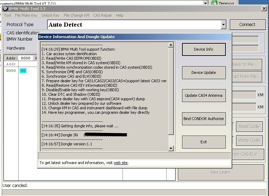269x196 pixels.
Task: Open the Help menu
Action: 119,15
